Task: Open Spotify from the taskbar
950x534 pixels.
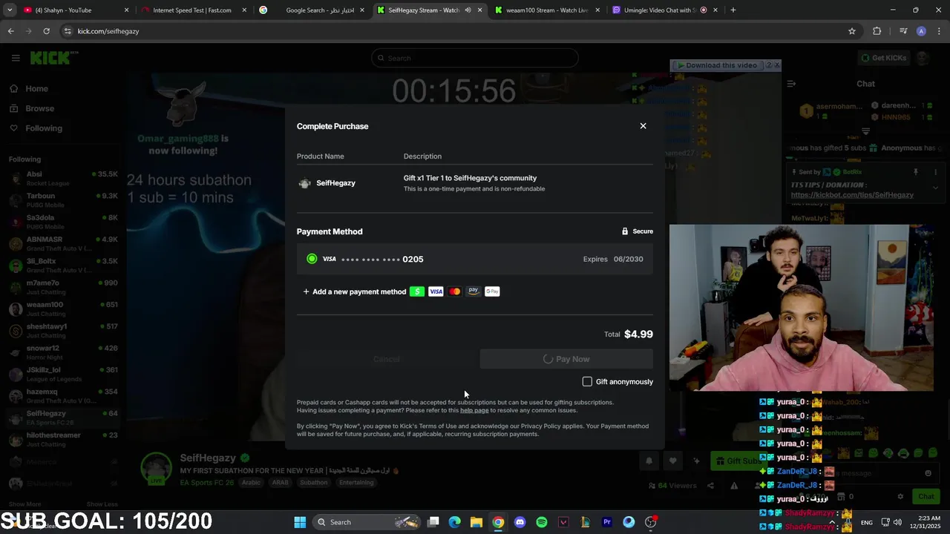Action: 542,522
